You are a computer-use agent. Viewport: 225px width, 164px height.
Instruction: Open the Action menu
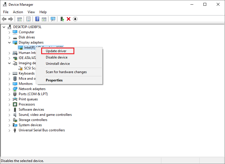click(18, 12)
